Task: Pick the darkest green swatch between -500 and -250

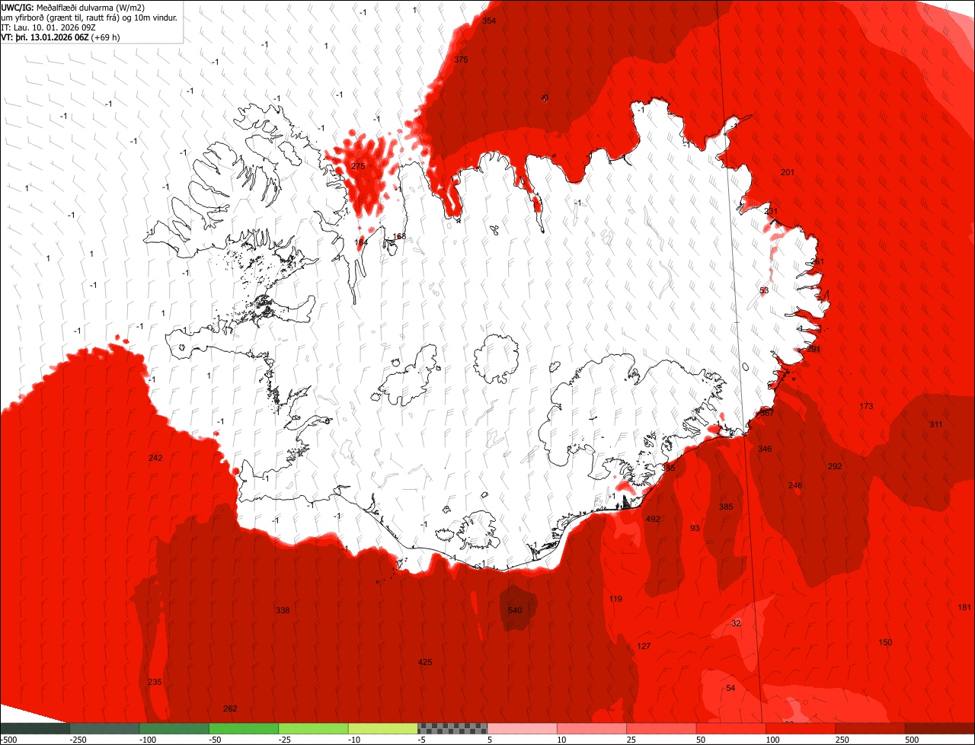Action: (x=34, y=728)
